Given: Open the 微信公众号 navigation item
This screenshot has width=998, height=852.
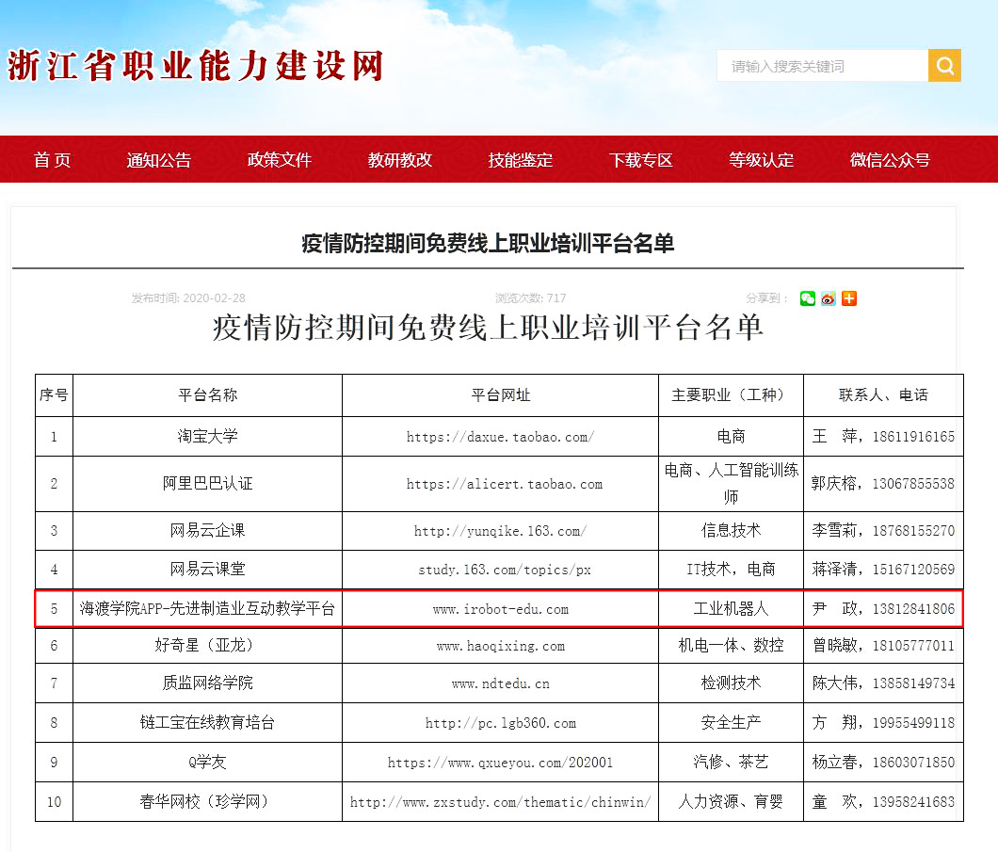Looking at the screenshot, I should 890,160.
